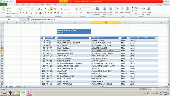The width and height of the screenshot is (170, 96).
Task: Open Conditional Formatting
Action: 97,11
